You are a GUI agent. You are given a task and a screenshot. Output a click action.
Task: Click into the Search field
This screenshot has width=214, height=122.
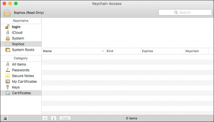click(x=185, y=12)
